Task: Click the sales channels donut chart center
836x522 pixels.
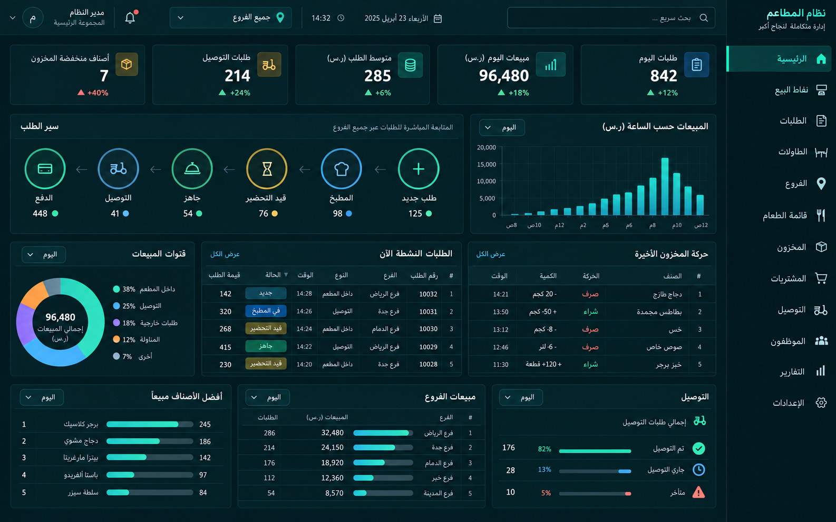Action: (x=60, y=323)
